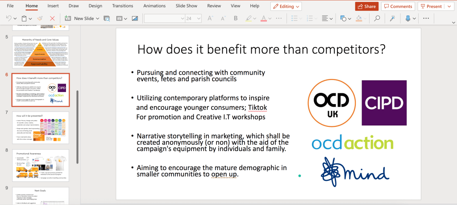Click the red Delete X icon

pos(52,18)
